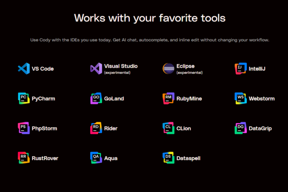Screen dimensions: 288x192
Task: Choose the PyCharm text label
Action: (43, 99)
